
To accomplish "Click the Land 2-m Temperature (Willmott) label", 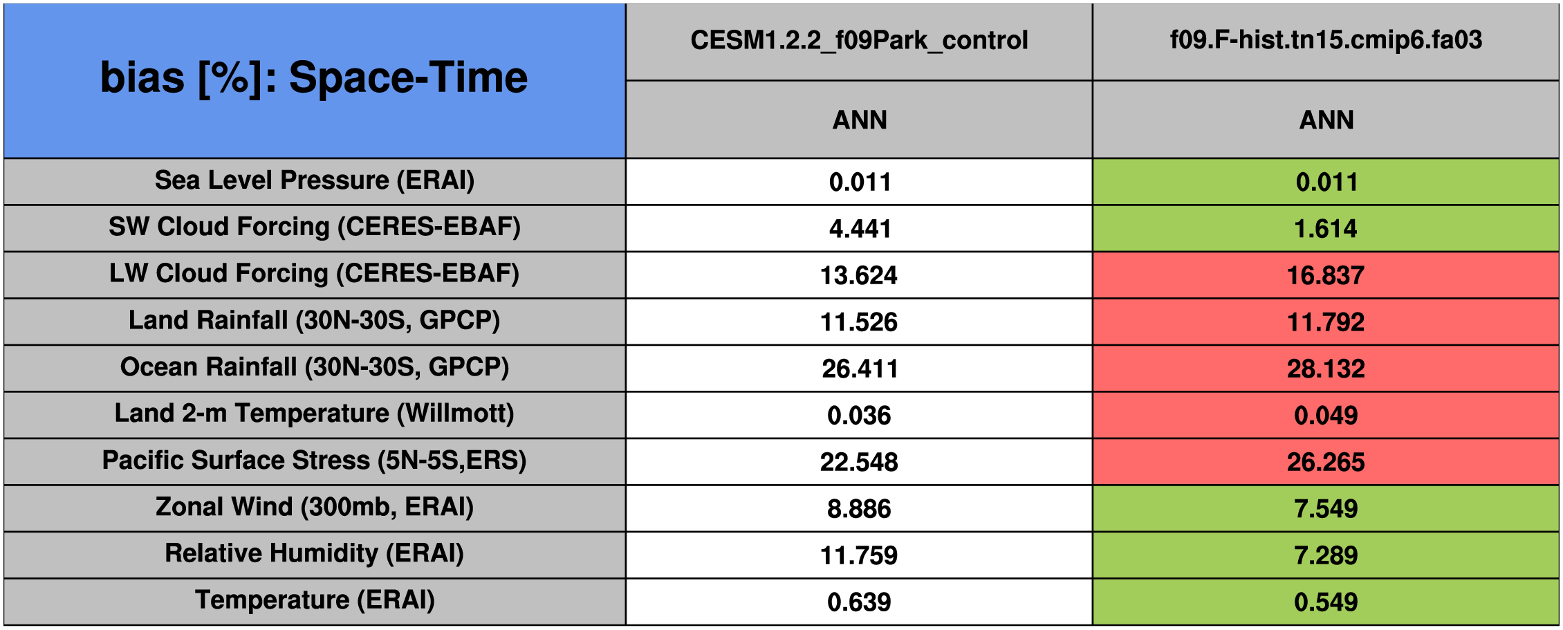I will [315, 415].
